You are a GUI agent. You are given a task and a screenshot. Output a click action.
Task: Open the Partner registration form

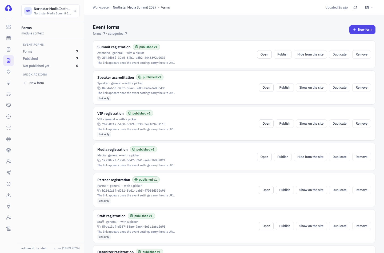pos(266,190)
